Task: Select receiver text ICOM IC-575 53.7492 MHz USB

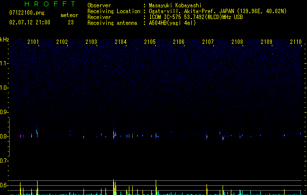Action: 196,17
